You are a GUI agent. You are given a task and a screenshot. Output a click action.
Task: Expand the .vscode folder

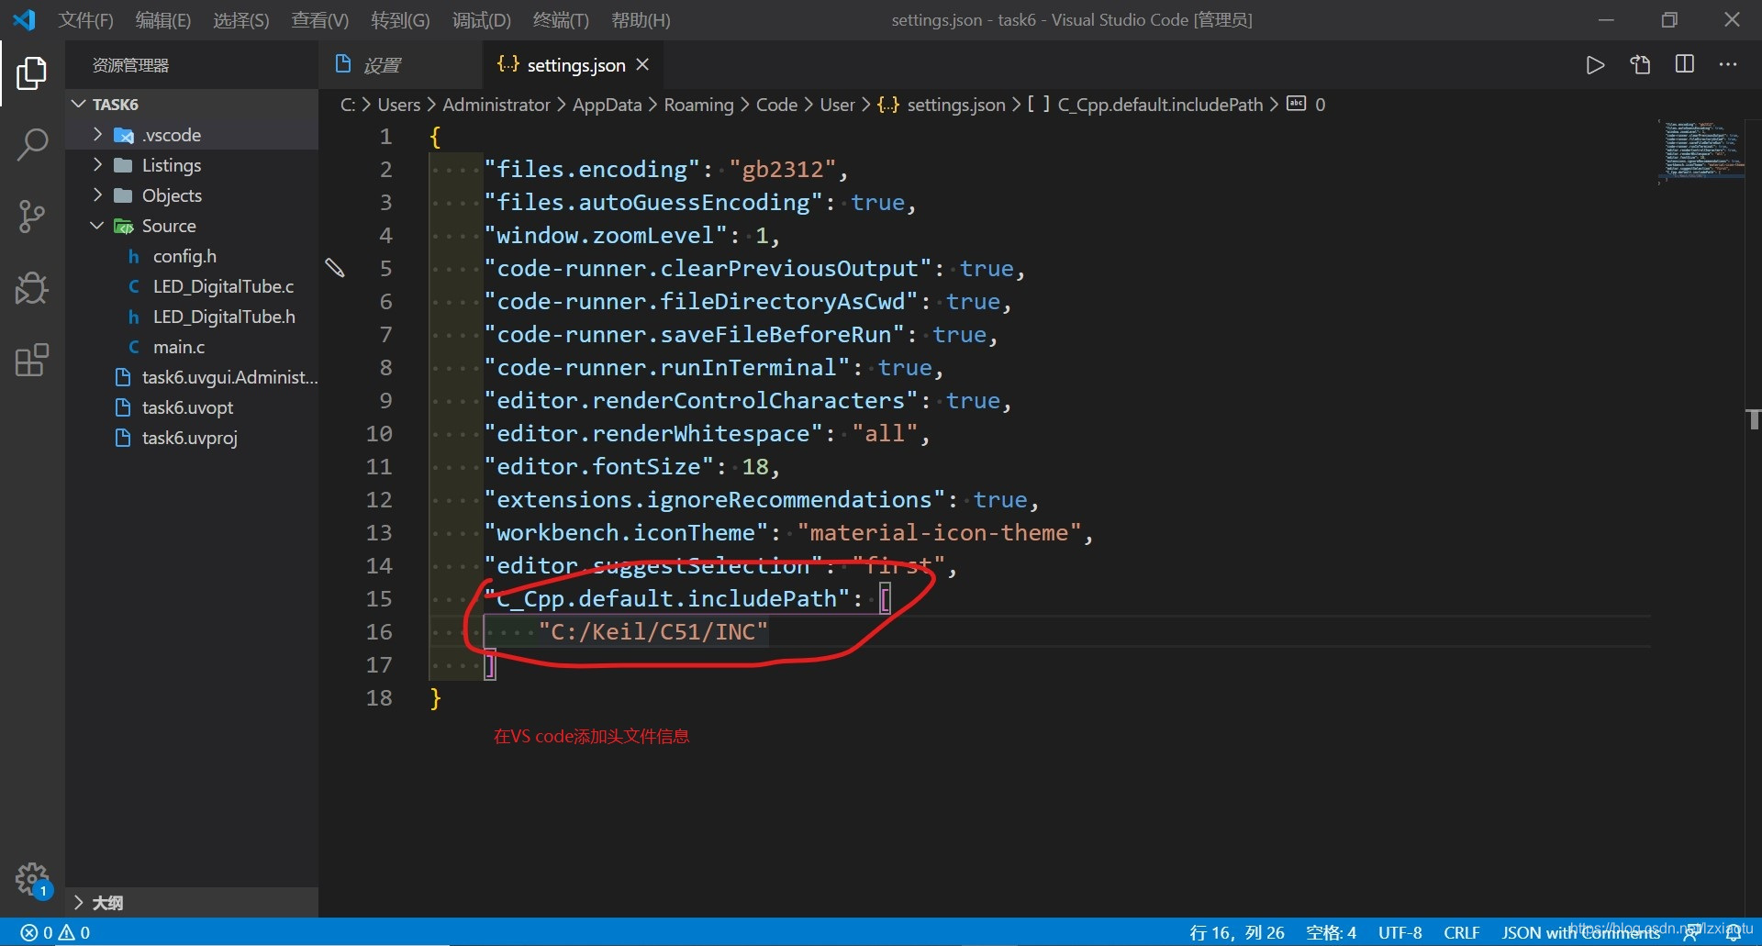(x=98, y=134)
